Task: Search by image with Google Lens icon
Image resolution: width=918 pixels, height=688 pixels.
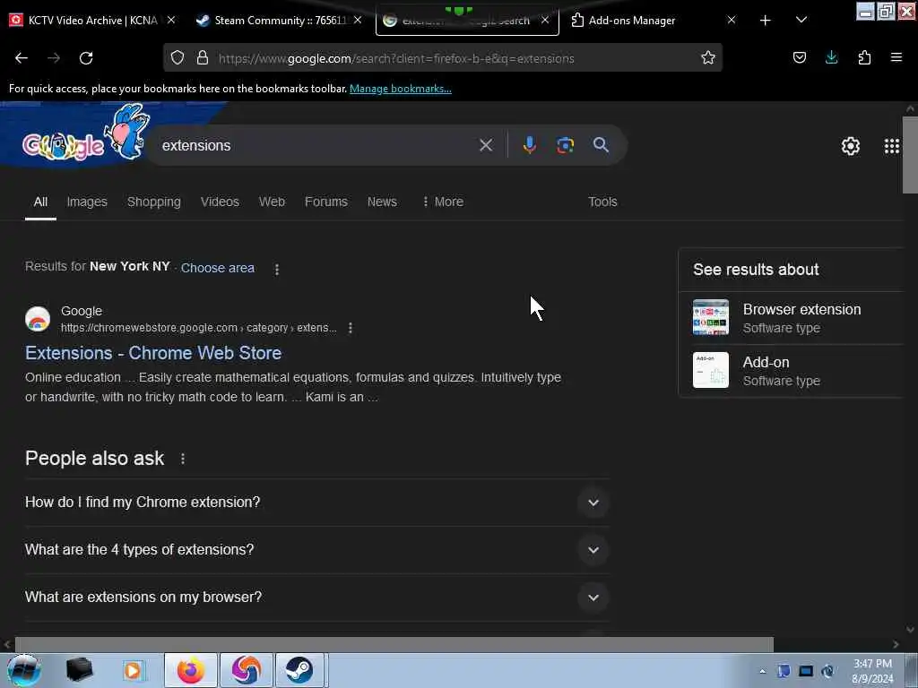Action: pos(565,145)
